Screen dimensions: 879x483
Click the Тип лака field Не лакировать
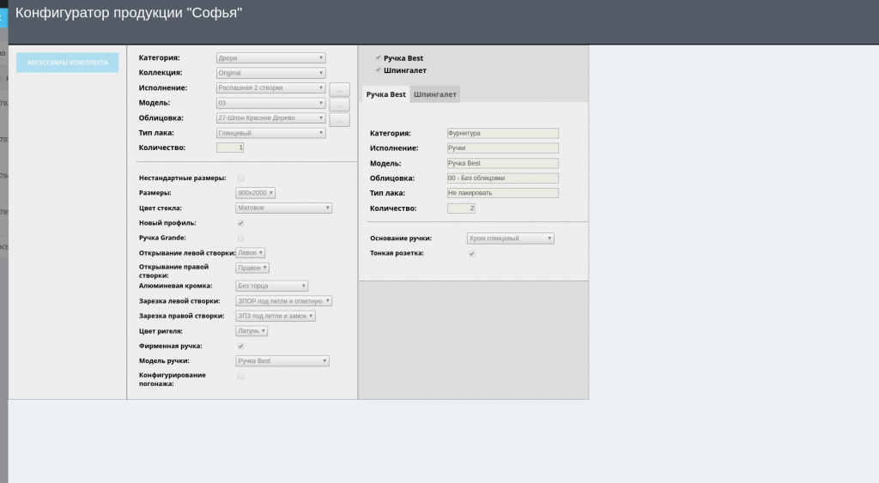coord(503,193)
